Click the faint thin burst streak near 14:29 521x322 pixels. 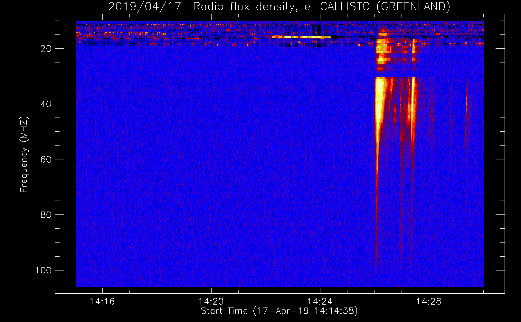point(466,108)
